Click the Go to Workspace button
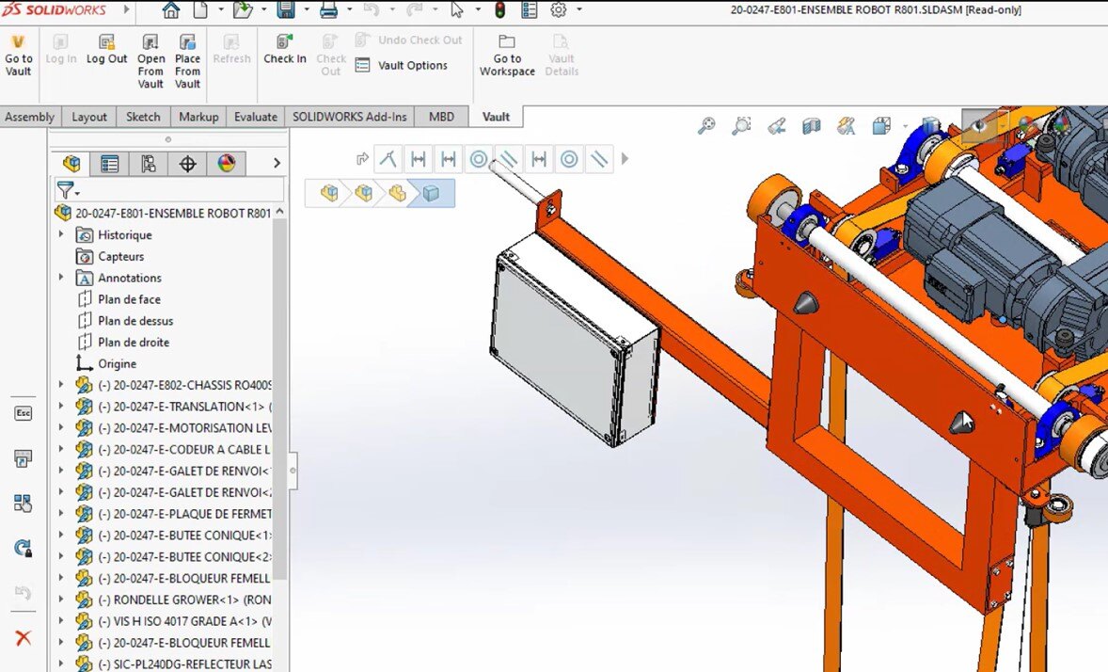This screenshot has width=1108, height=672. (x=506, y=53)
